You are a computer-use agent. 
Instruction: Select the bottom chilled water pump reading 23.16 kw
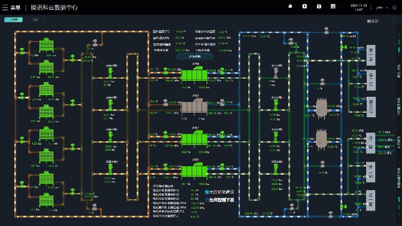click(276, 169)
